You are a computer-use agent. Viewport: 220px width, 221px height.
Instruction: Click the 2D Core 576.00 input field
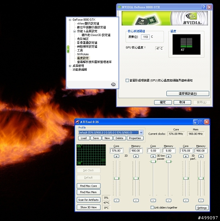pyautogui.click(x=116, y=151)
